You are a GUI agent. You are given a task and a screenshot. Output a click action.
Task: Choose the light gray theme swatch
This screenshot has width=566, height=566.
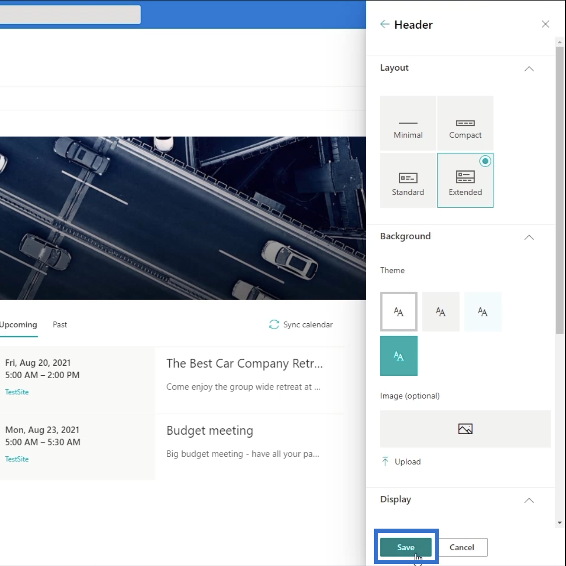point(441,312)
